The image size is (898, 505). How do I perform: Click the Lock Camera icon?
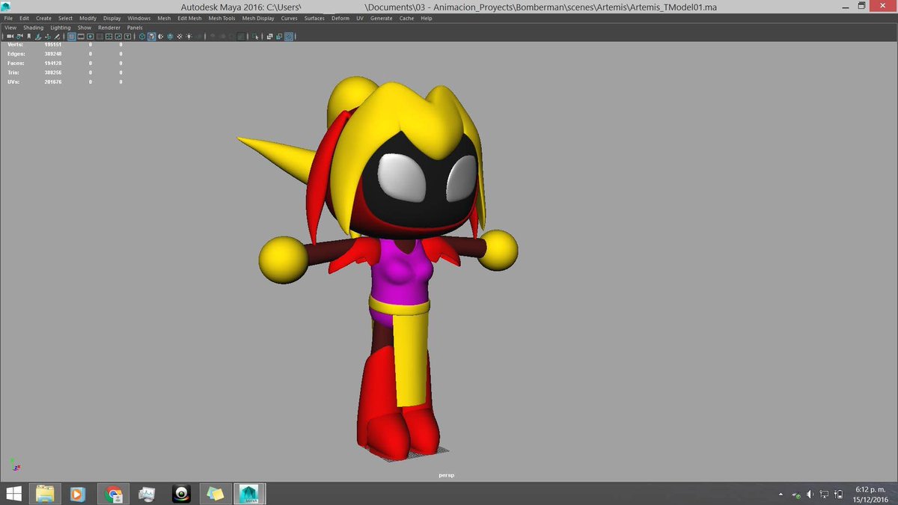coord(19,36)
